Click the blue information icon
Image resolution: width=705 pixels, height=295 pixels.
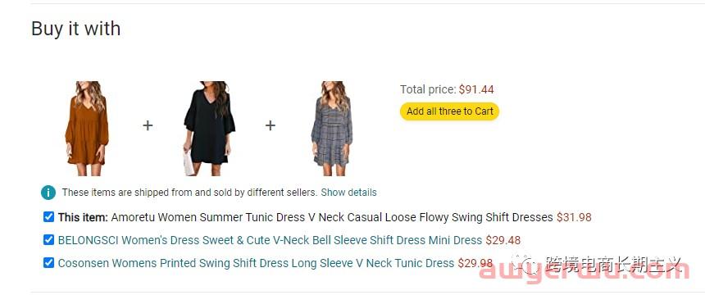[x=48, y=193]
